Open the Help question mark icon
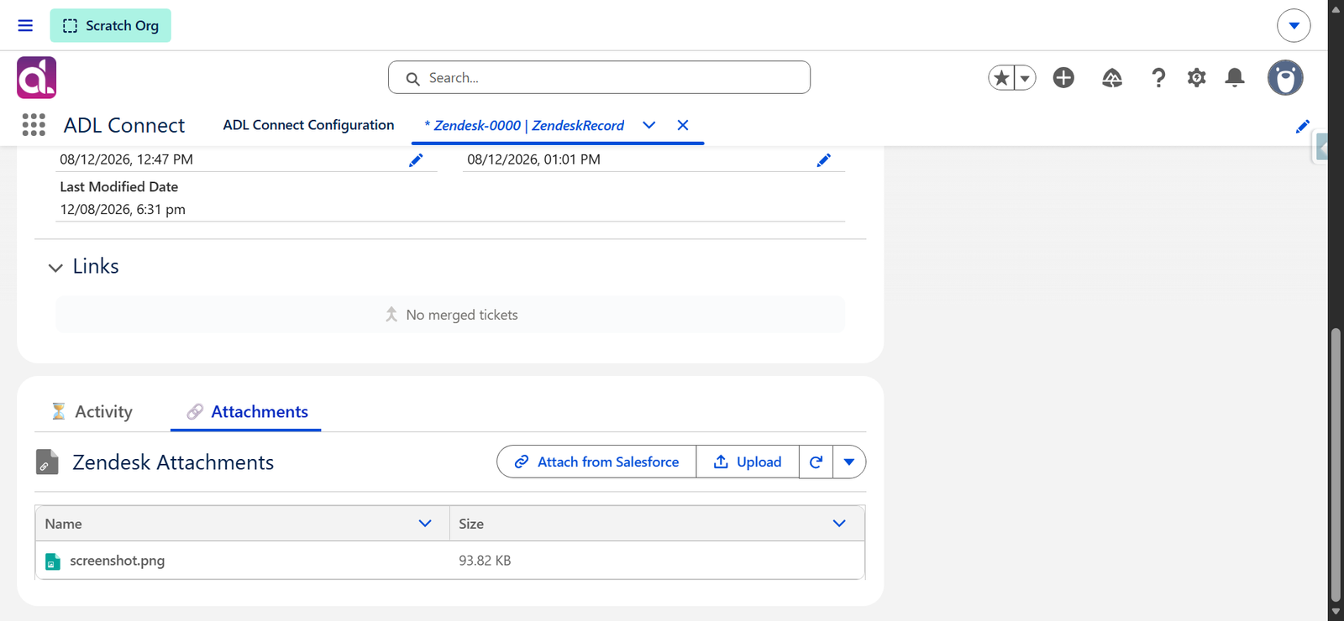 [x=1158, y=78]
